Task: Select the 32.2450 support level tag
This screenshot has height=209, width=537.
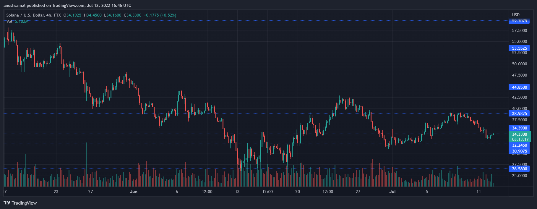Action: point(519,145)
